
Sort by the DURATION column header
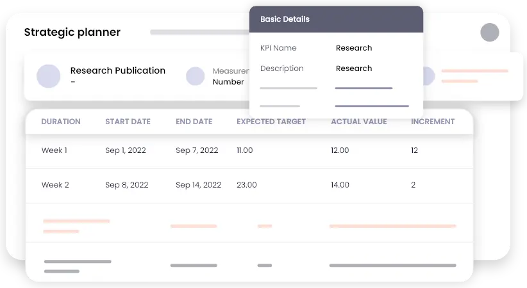[61, 122]
